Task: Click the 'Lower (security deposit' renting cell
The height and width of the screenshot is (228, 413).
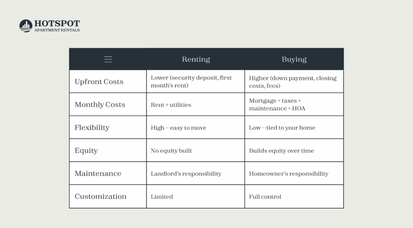Action: click(x=196, y=81)
